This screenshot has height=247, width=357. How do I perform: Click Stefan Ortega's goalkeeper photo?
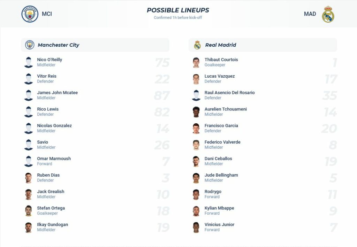(29, 210)
